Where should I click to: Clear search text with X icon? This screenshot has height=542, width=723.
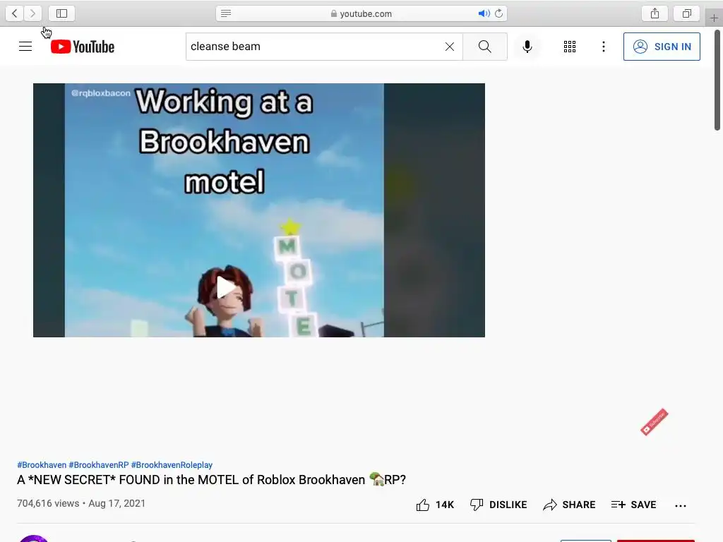(x=450, y=47)
